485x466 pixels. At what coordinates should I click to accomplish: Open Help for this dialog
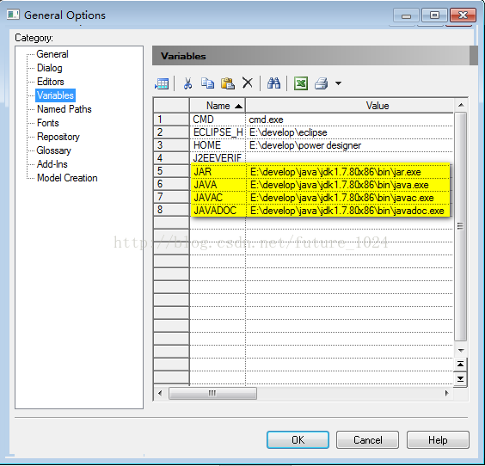pyautogui.click(x=438, y=439)
